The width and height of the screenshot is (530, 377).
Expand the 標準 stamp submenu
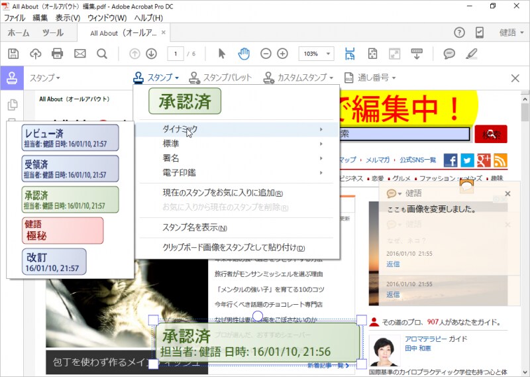click(x=237, y=144)
